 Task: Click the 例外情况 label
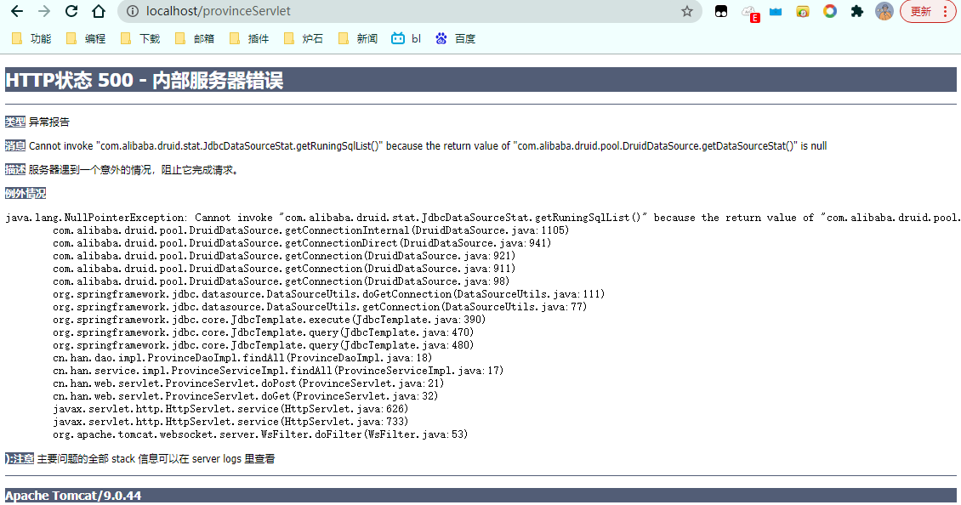[26, 194]
